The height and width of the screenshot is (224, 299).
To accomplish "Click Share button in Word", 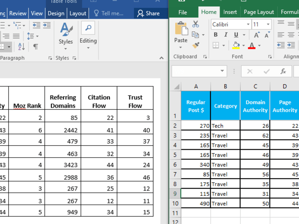I will 149,13.
